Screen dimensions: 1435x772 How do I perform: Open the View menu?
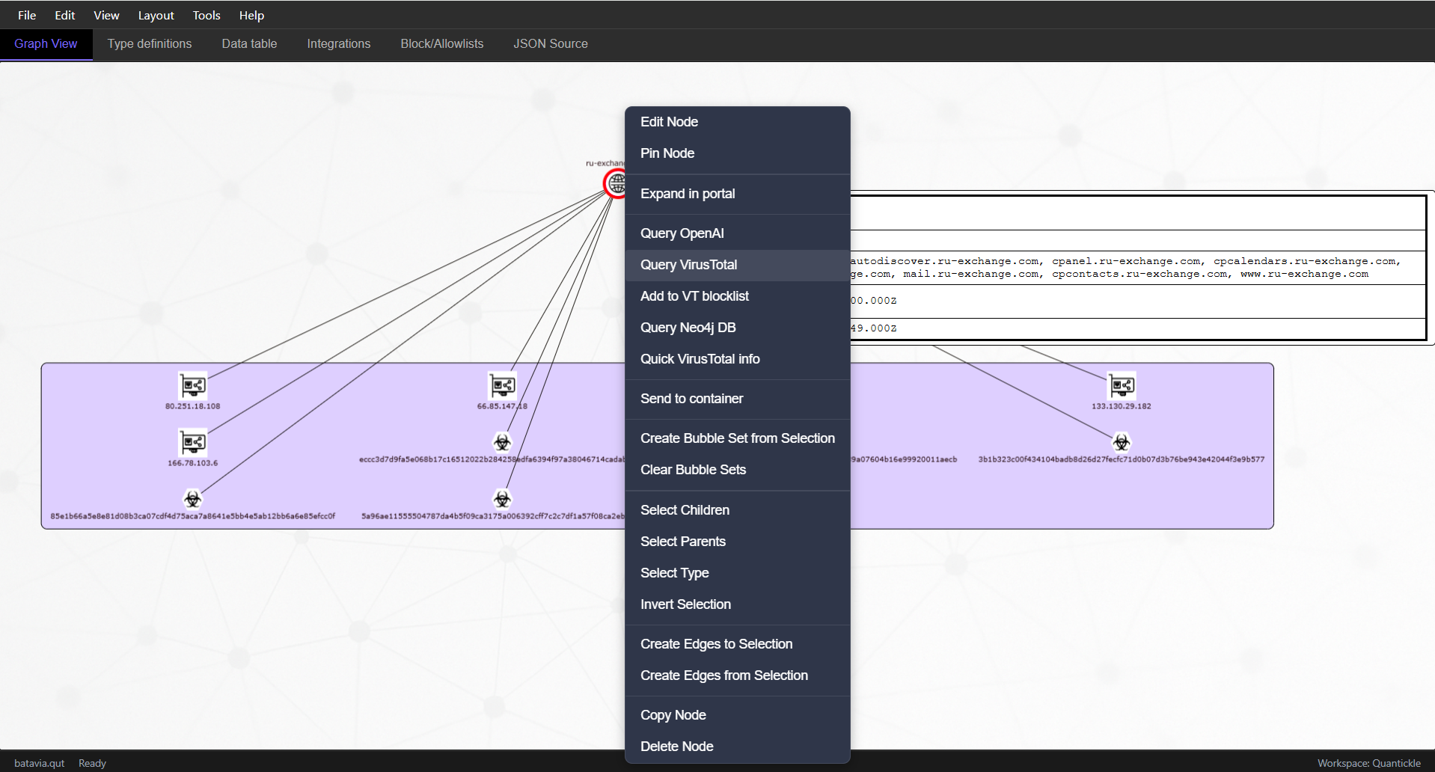pos(106,15)
